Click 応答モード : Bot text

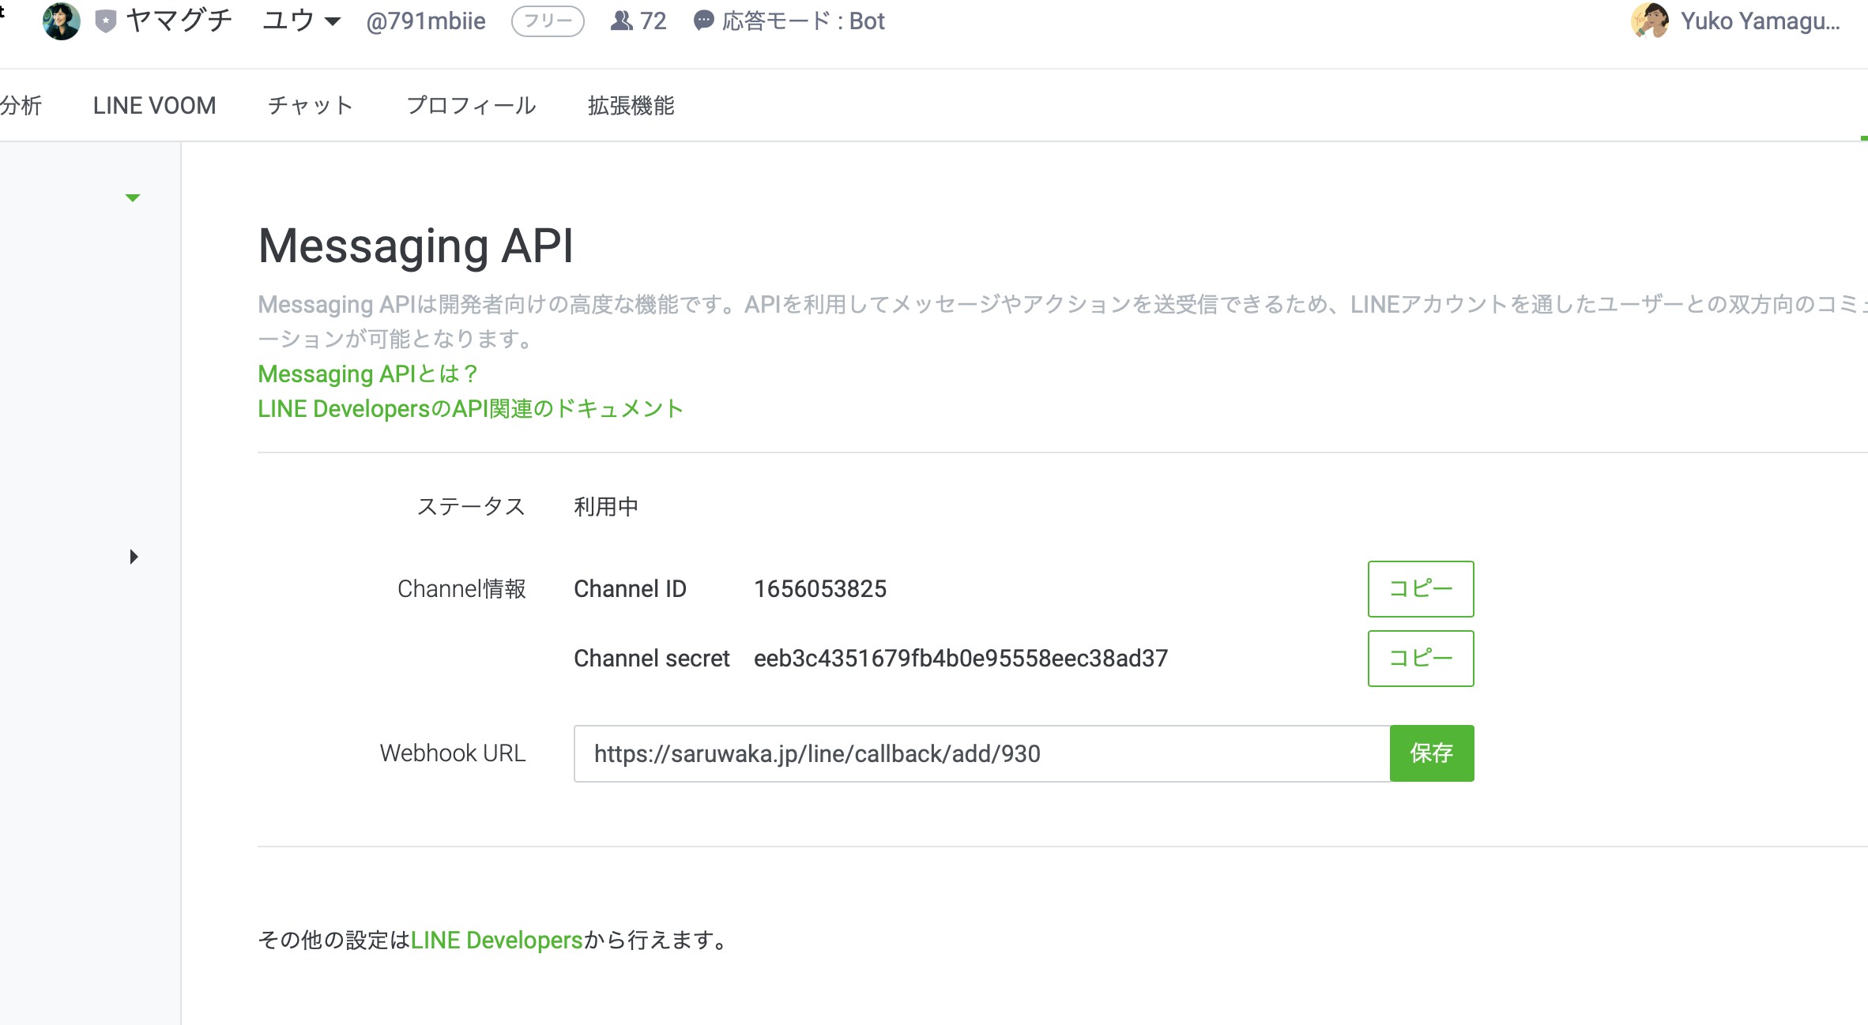[x=804, y=21]
